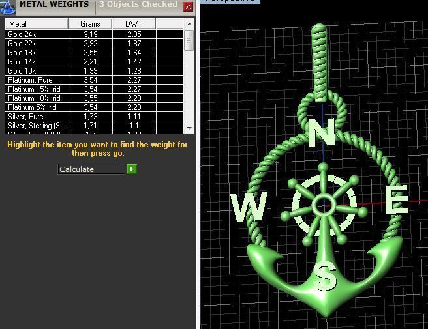Click the S letter on the anchor
Viewport: 428px width, 329px height.
click(325, 276)
